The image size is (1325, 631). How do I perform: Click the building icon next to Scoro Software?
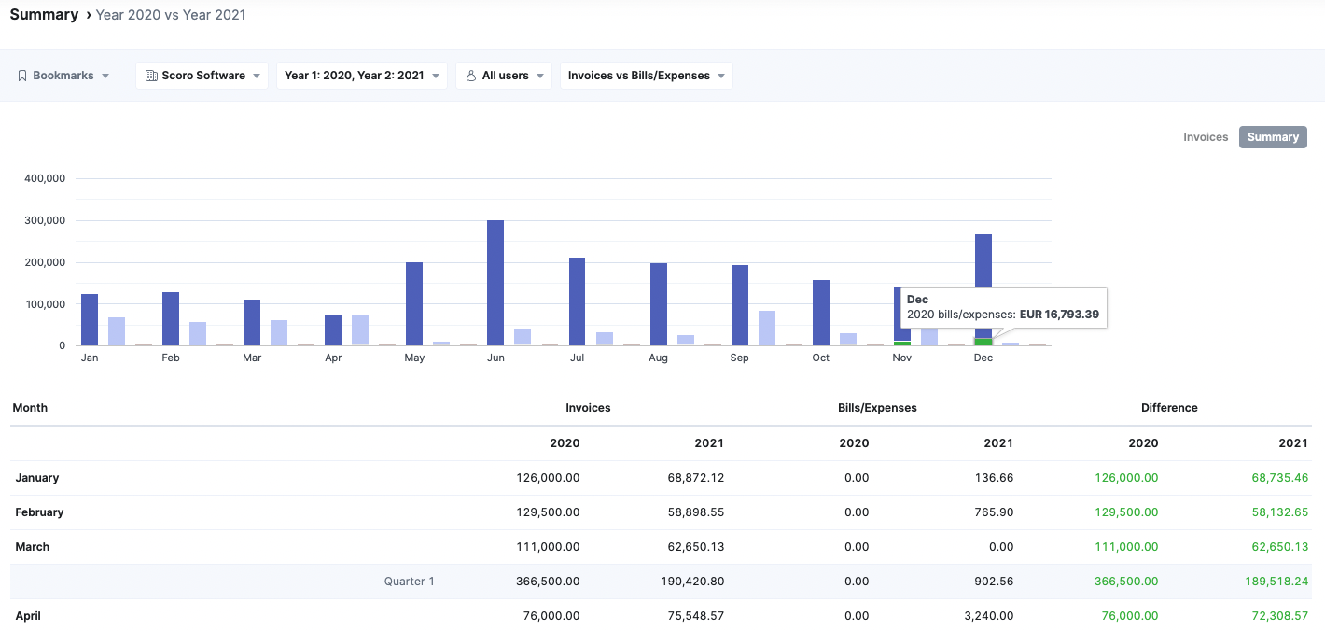click(x=151, y=76)
